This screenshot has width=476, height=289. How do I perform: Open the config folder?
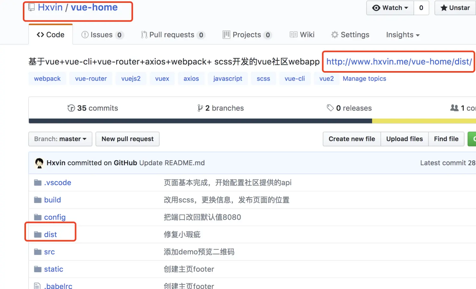(x=55, y=217)
